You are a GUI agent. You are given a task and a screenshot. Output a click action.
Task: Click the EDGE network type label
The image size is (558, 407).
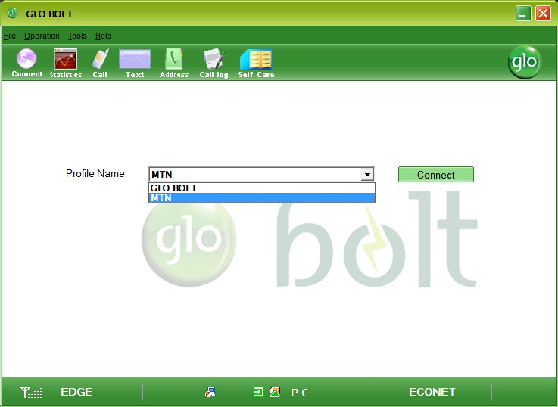point(76,392)
